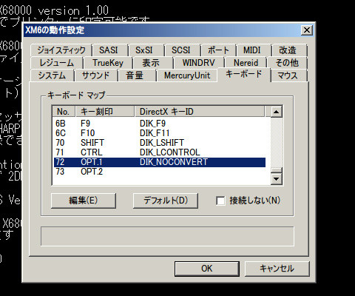Click the デフォルト(D) button
Viewport: 355px width, 296px height.
(166, 201)
